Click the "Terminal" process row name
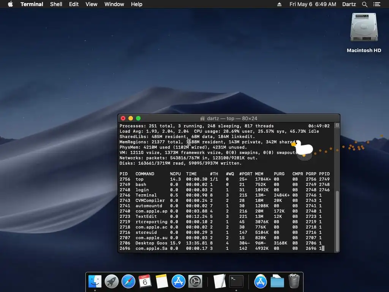The height and width of the screenshot is (292, 389). [x=146, y=195]
